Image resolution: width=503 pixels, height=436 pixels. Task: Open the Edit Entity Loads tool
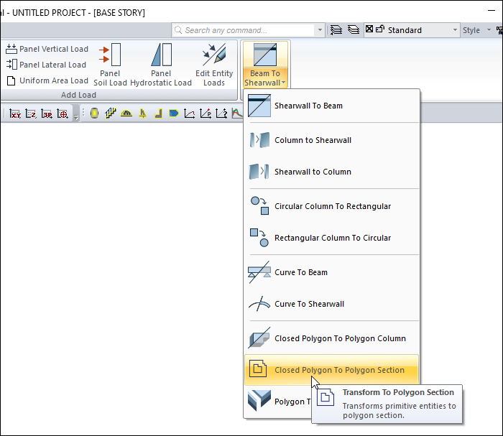pos(214,65)
